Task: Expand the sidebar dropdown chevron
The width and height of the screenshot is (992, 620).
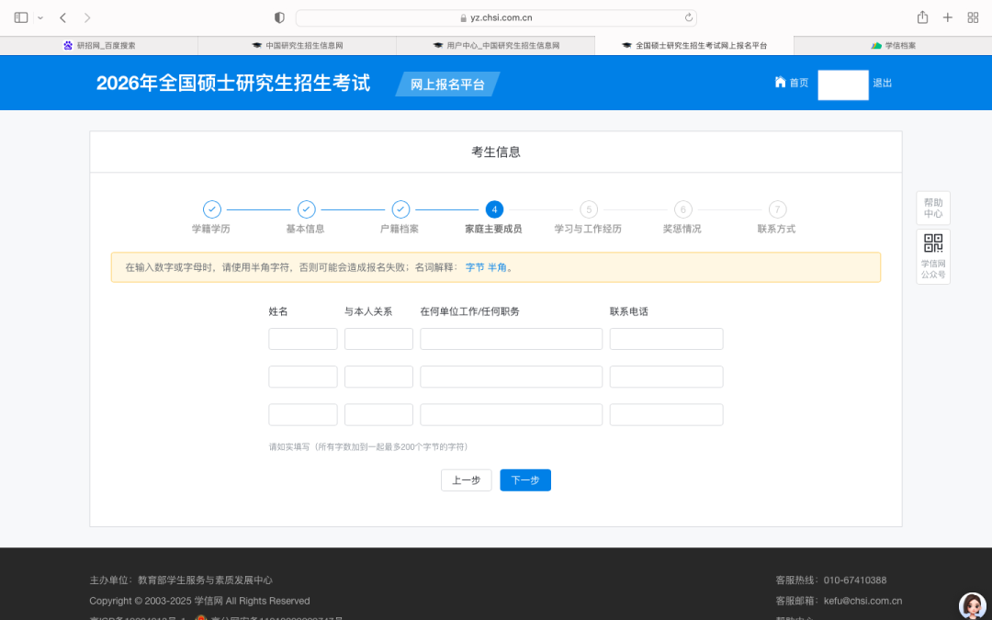Action: (x=40, y=17)
